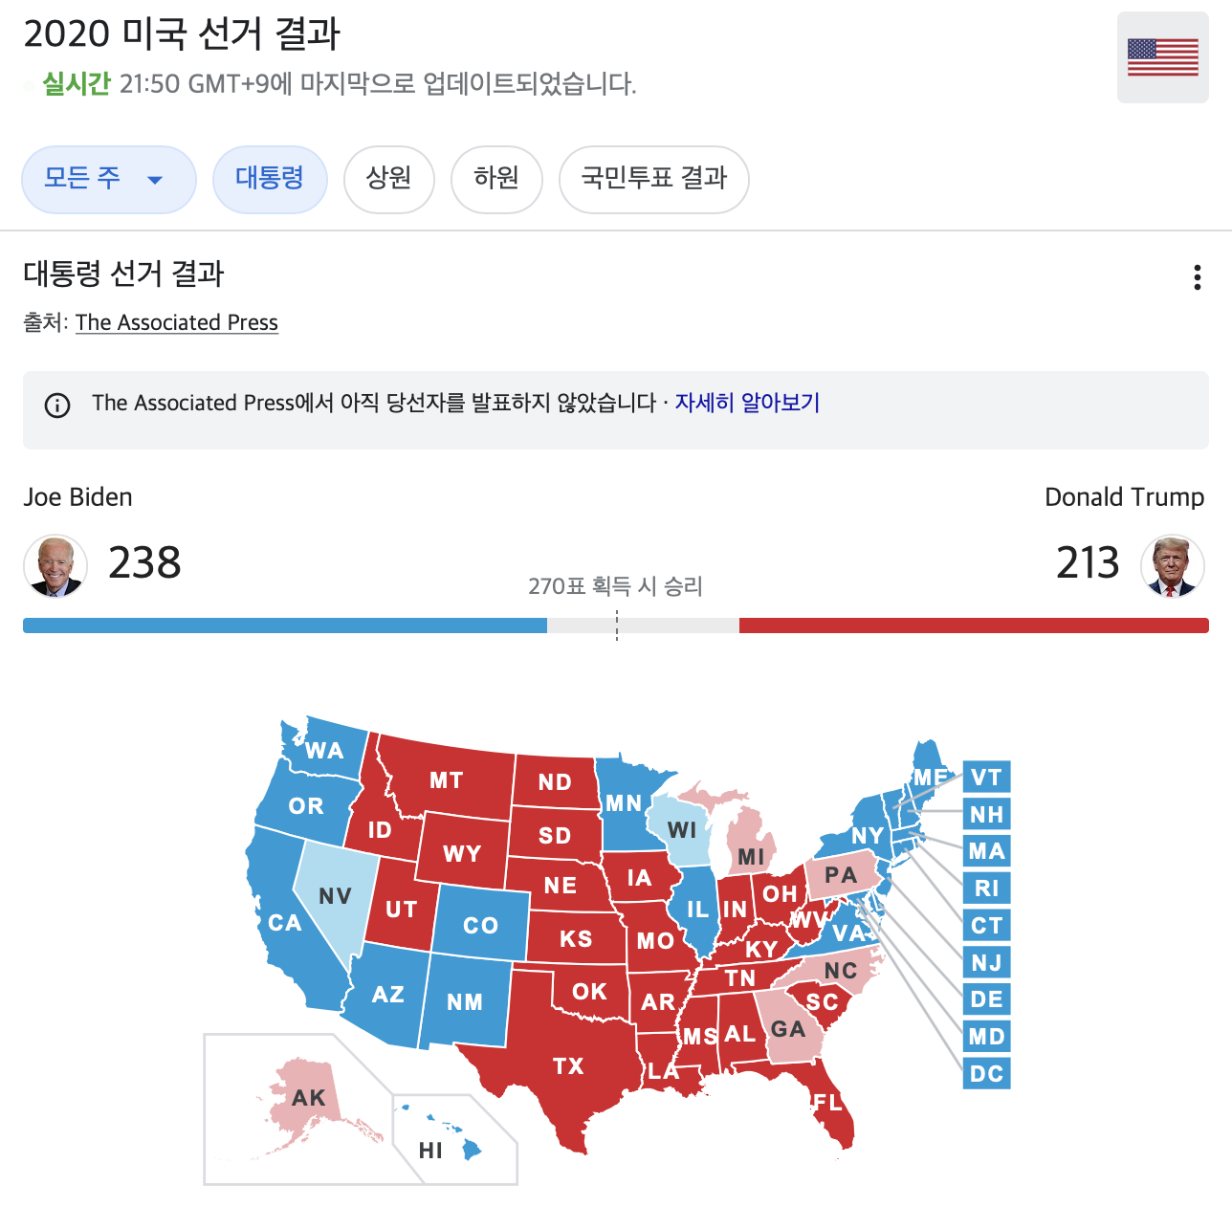Click Donald Trump's portrait photo
The width and height of the screenshot is (1232, 1207).
pos(1172,566)
